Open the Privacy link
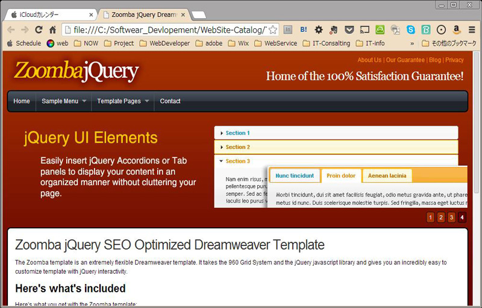 pyautogui.click(x=454, y=60)
